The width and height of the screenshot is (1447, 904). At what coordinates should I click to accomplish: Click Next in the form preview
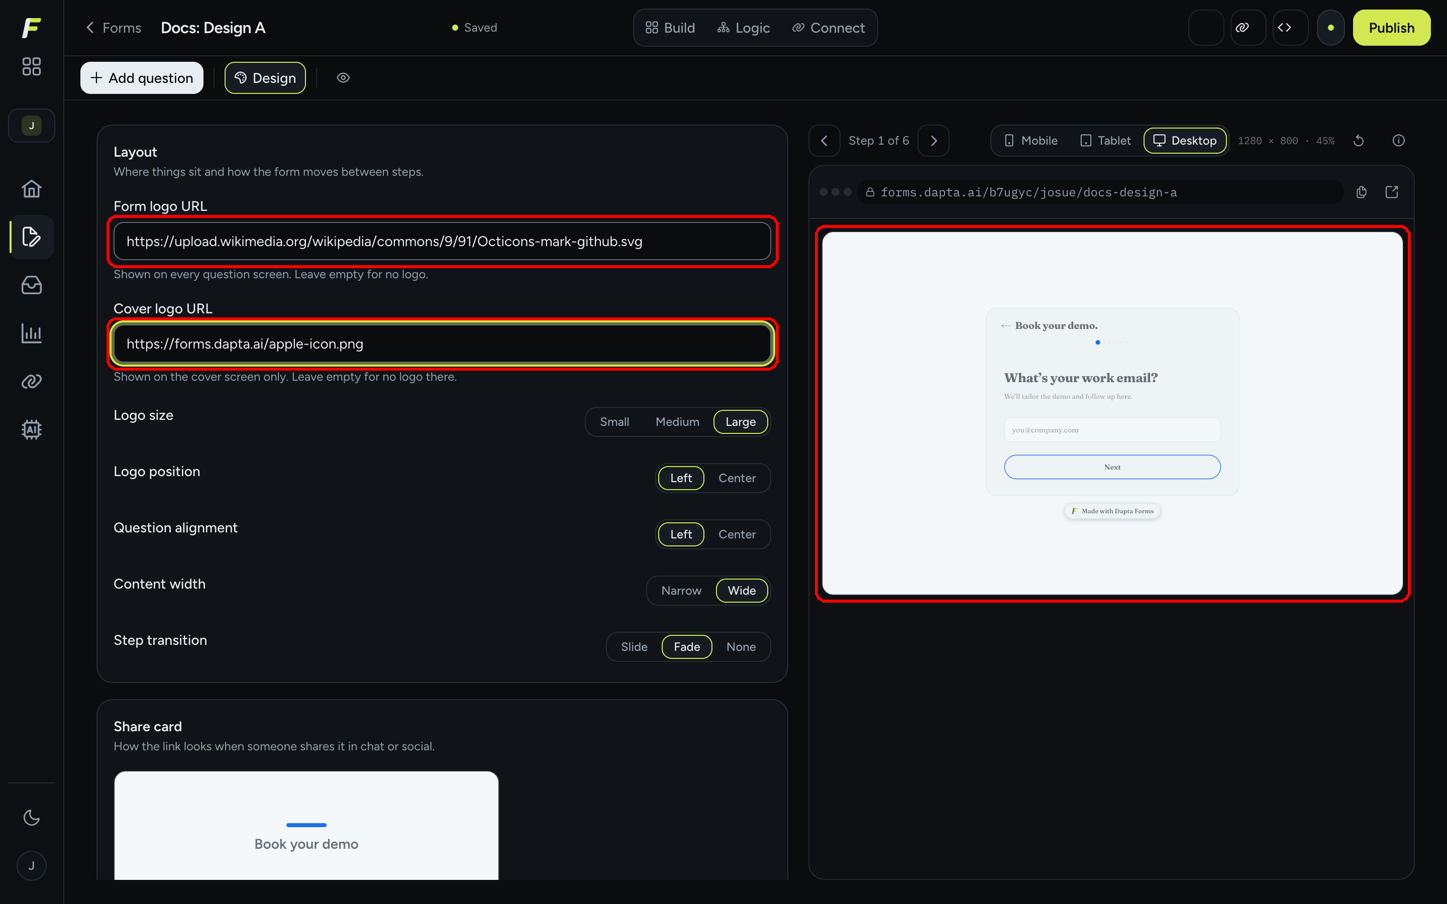click(1112, 467)
